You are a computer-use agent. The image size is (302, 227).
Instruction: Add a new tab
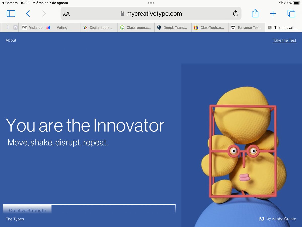(273, 14)
